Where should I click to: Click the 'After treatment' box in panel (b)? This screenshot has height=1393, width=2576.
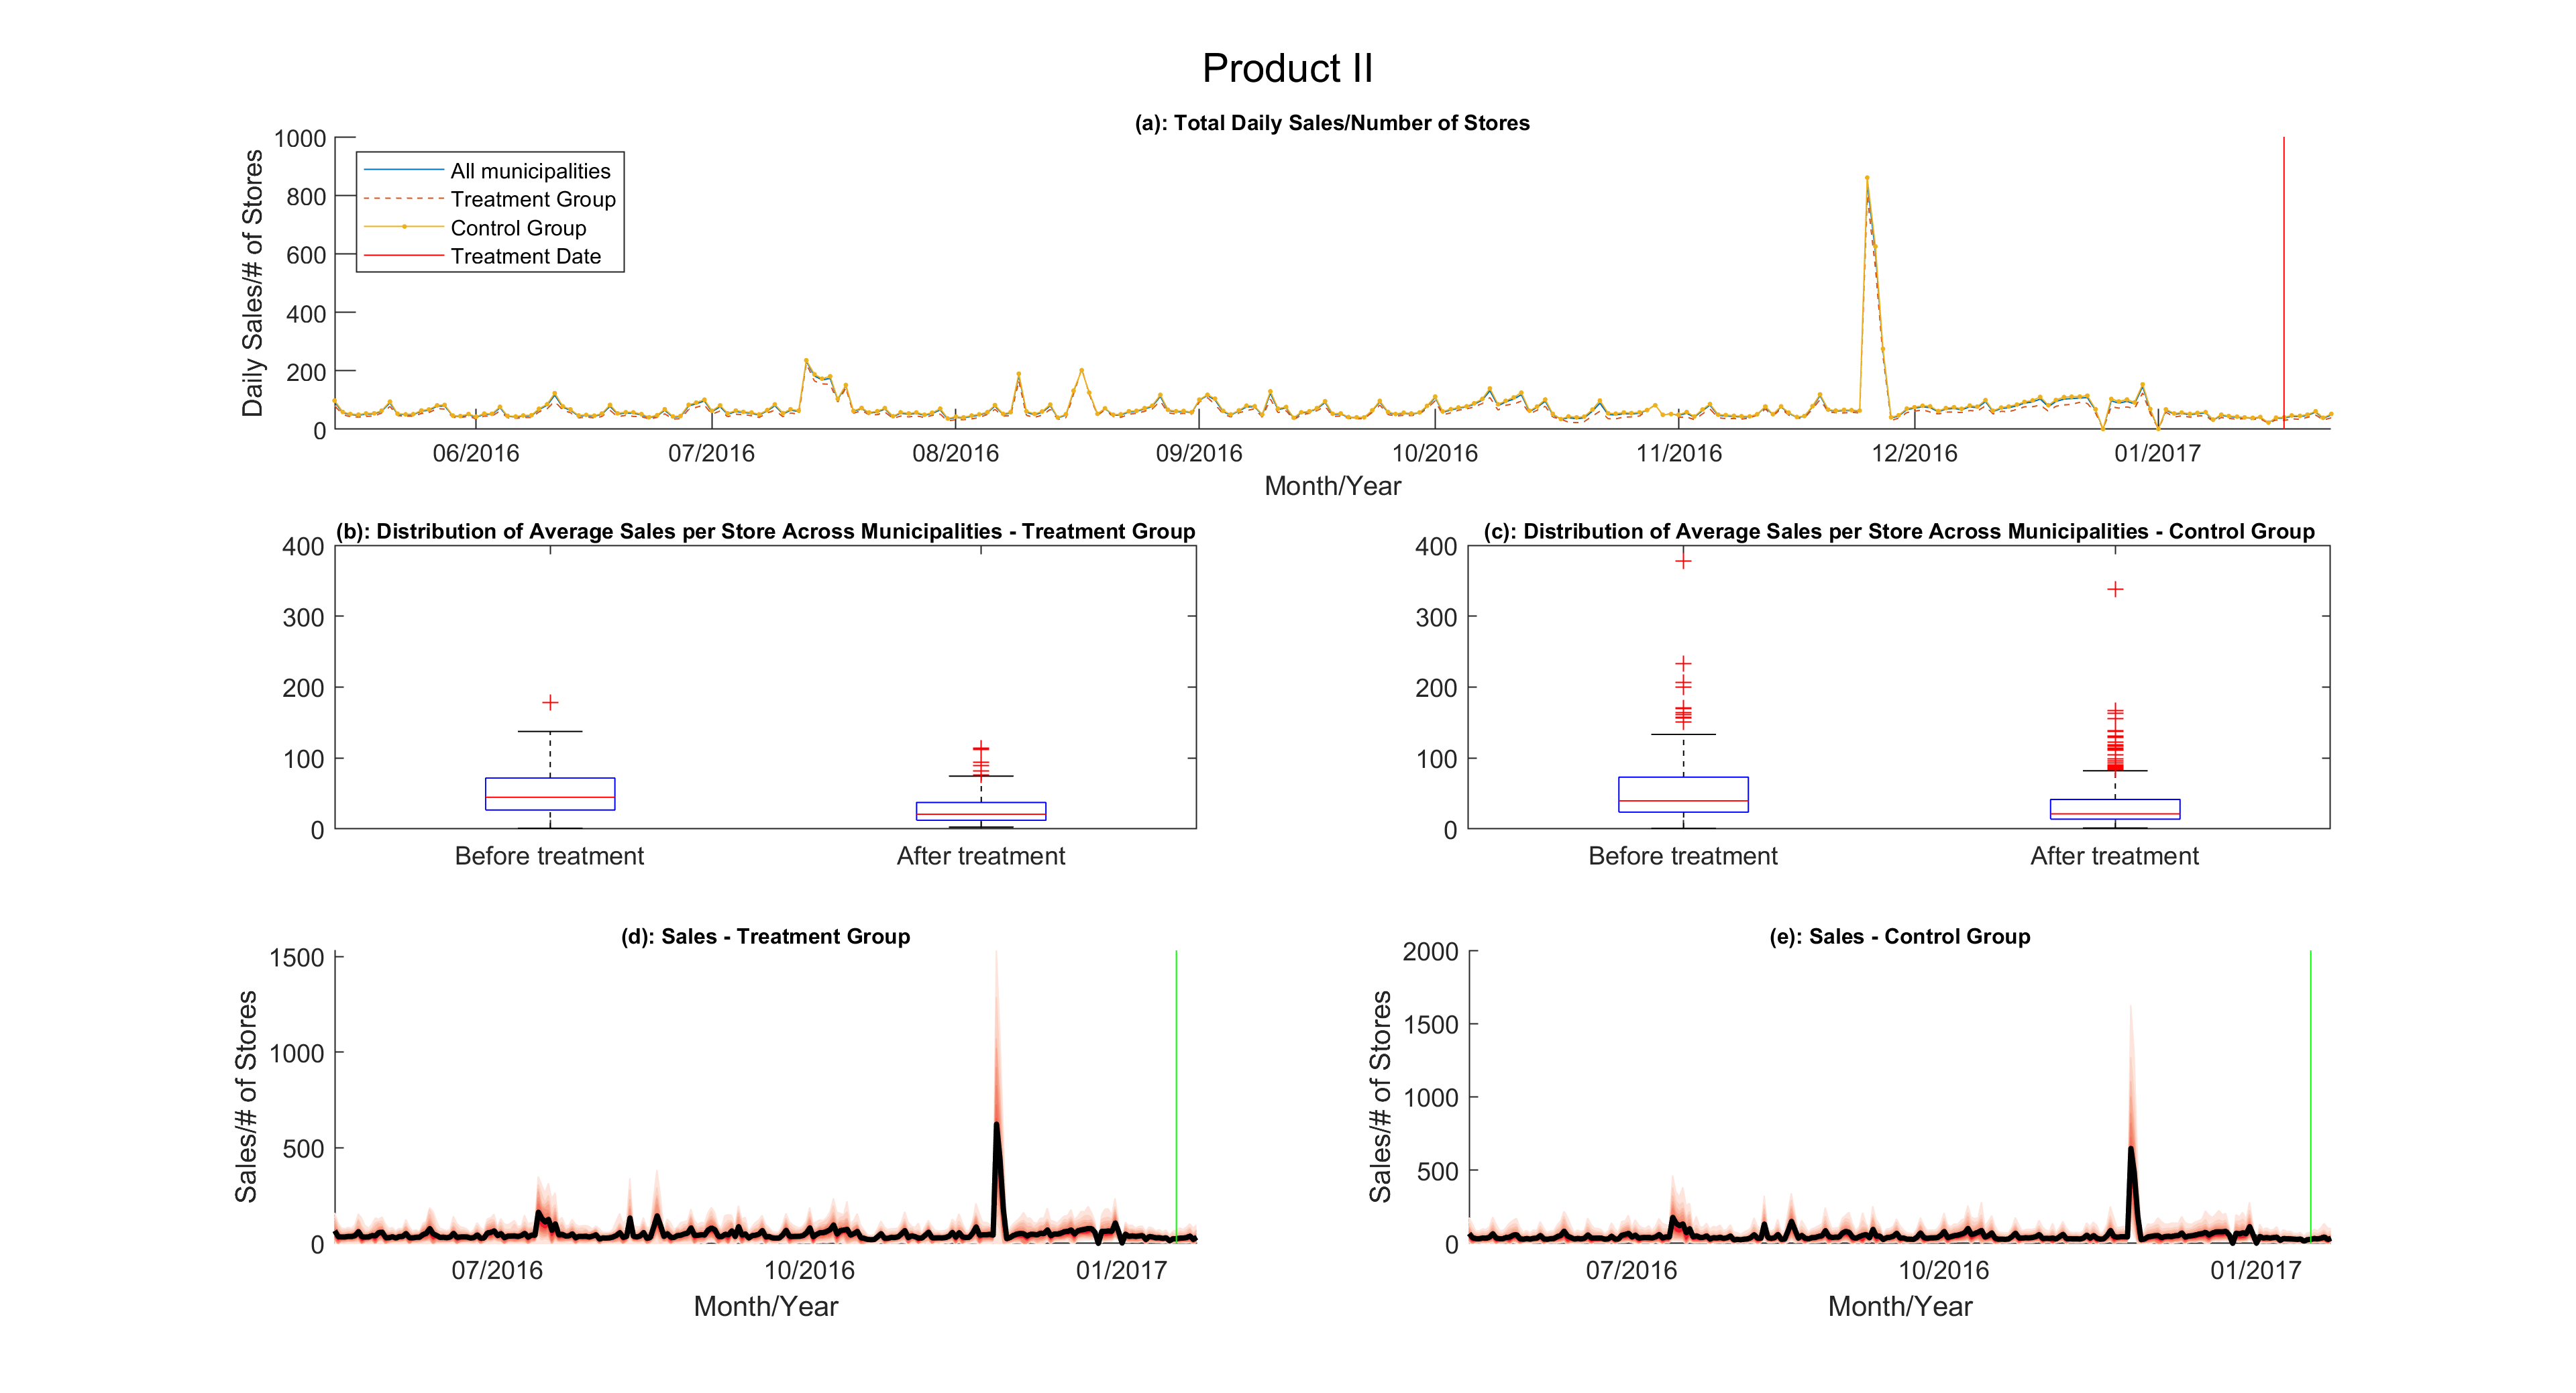pyautogui.click(x=981, y=811)
